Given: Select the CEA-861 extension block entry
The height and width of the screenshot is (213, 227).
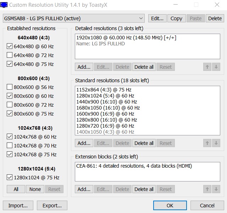Looking at the screenshot, I should click(x=134, y=166).
